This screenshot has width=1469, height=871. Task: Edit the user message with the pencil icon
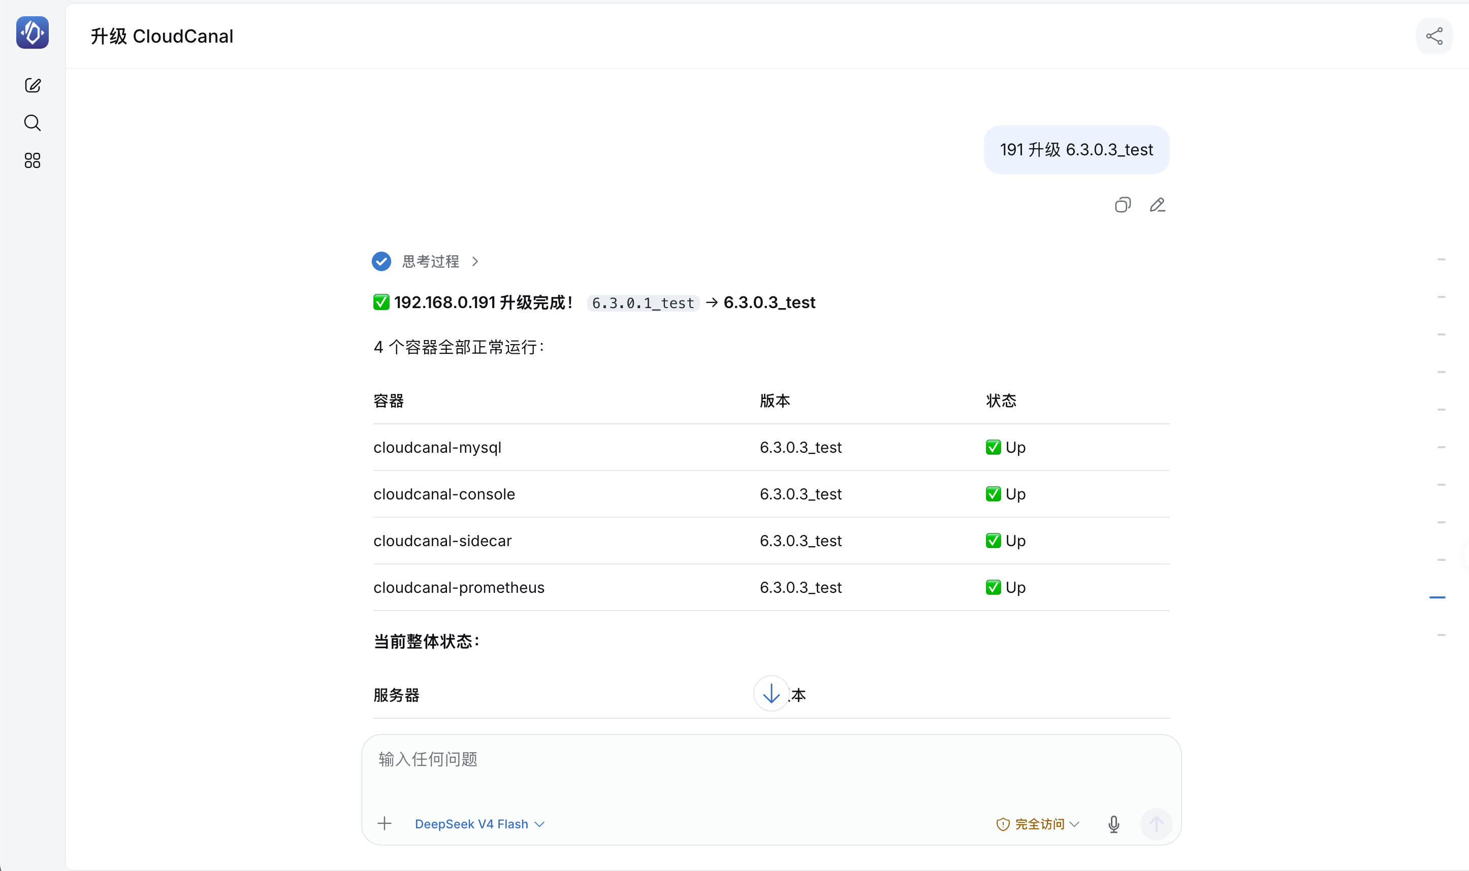(1157, 205)
